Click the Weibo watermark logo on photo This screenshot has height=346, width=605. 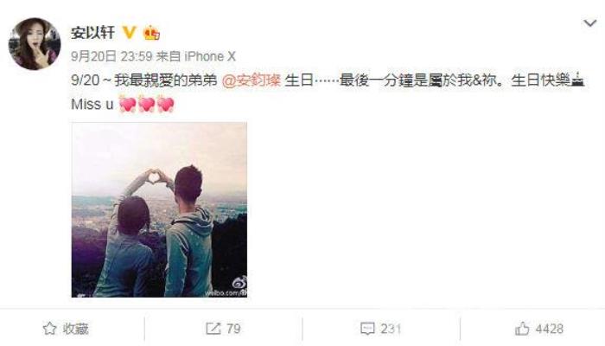click(x=239, y=284)
